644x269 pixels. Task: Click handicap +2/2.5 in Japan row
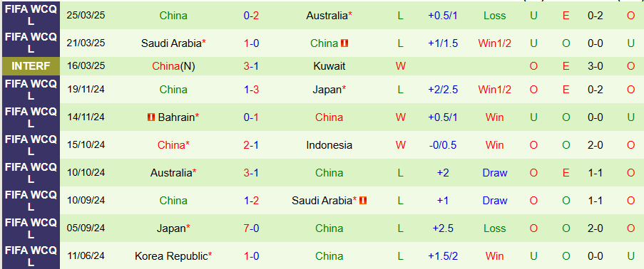click(x=443, y=90)
